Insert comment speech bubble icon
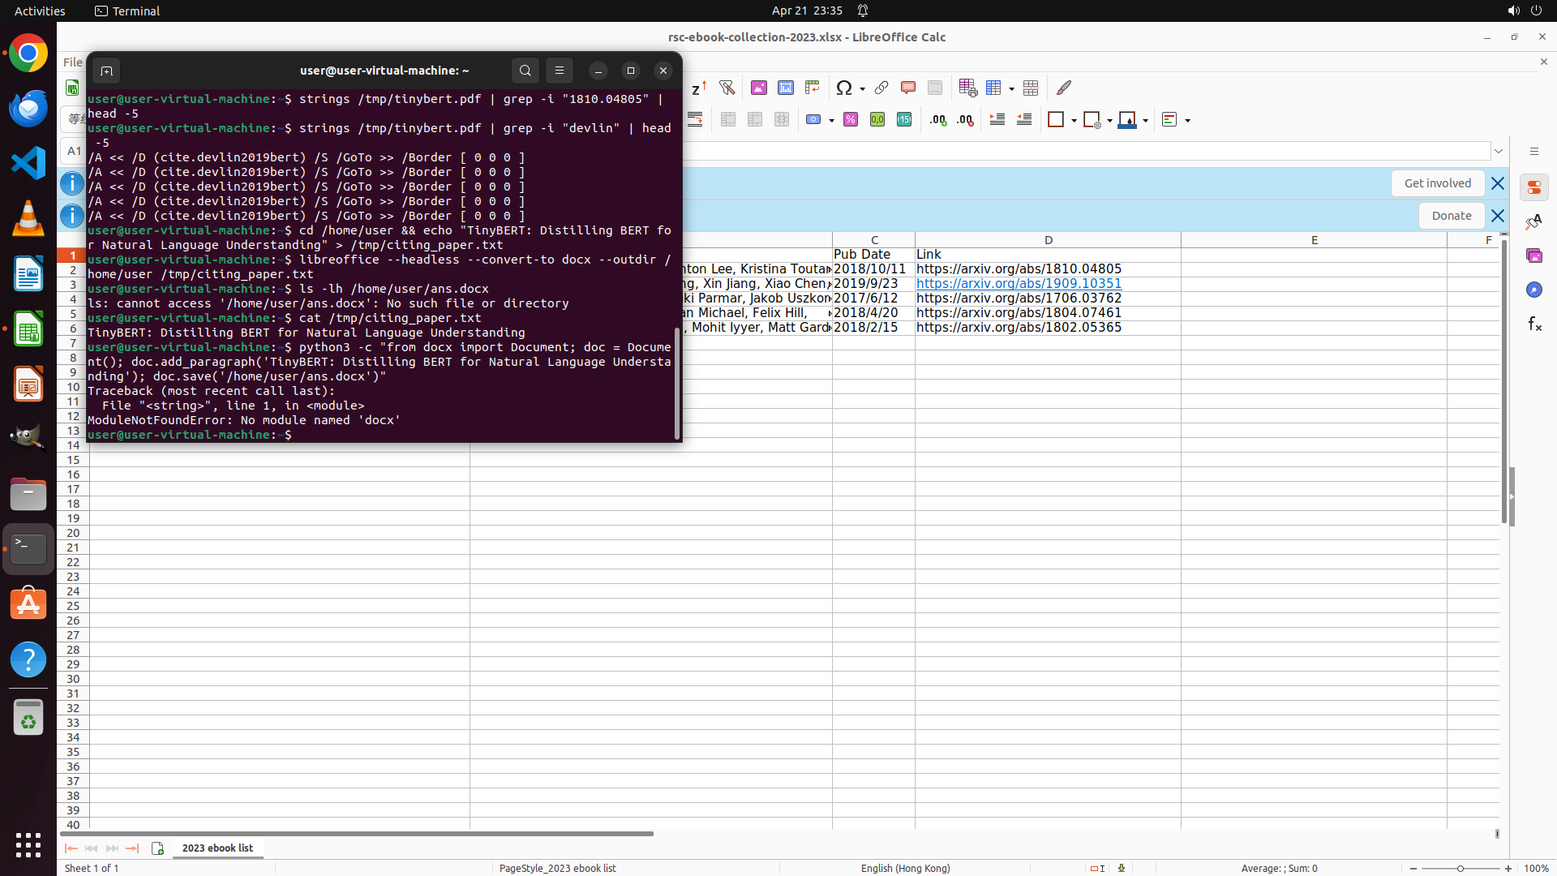The width and height of the screenshot is (1557, 876). pos(908,88)
